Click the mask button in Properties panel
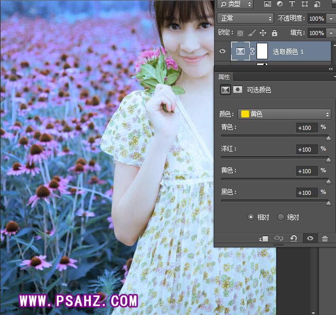Image resolution: width=336 pixels, height=315 pixels. coord(237,90)
